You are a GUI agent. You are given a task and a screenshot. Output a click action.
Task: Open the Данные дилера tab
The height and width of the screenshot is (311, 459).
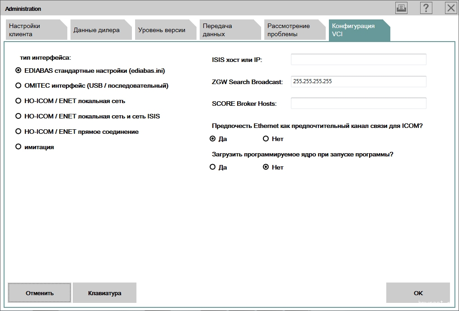[x=98, y=30]
